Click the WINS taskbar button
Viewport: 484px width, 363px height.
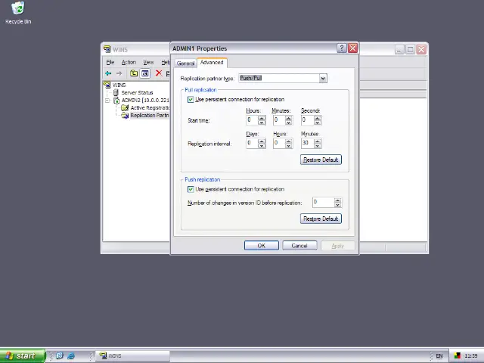tap(133, 356)
